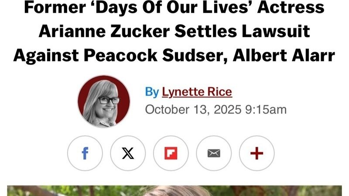Image resolution: width=349 pixels, height=196 pixels.
Task: Open more sharing options with the plus icon
Action: coord(257,153)
